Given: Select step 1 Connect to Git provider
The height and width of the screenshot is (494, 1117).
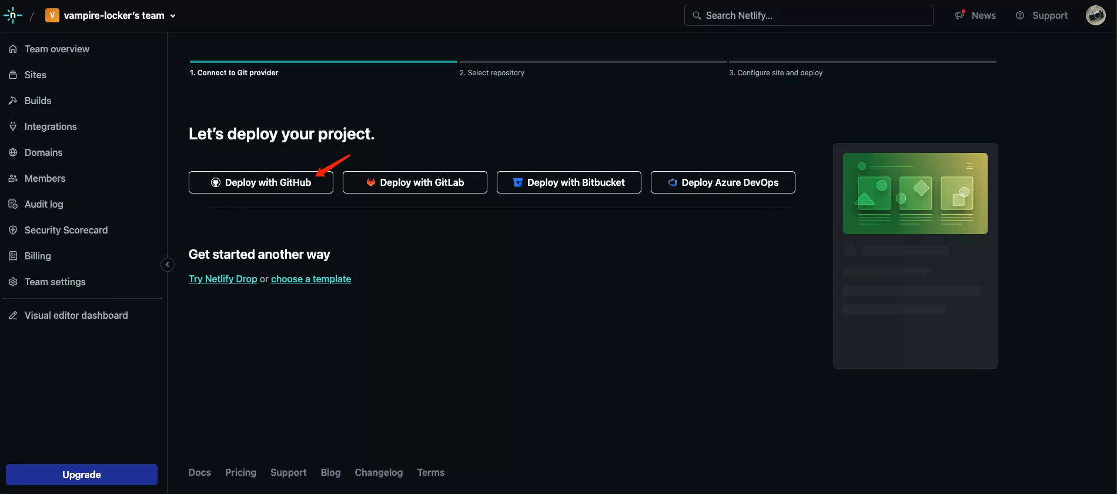Looking at the screenshot, I should 234,72.
